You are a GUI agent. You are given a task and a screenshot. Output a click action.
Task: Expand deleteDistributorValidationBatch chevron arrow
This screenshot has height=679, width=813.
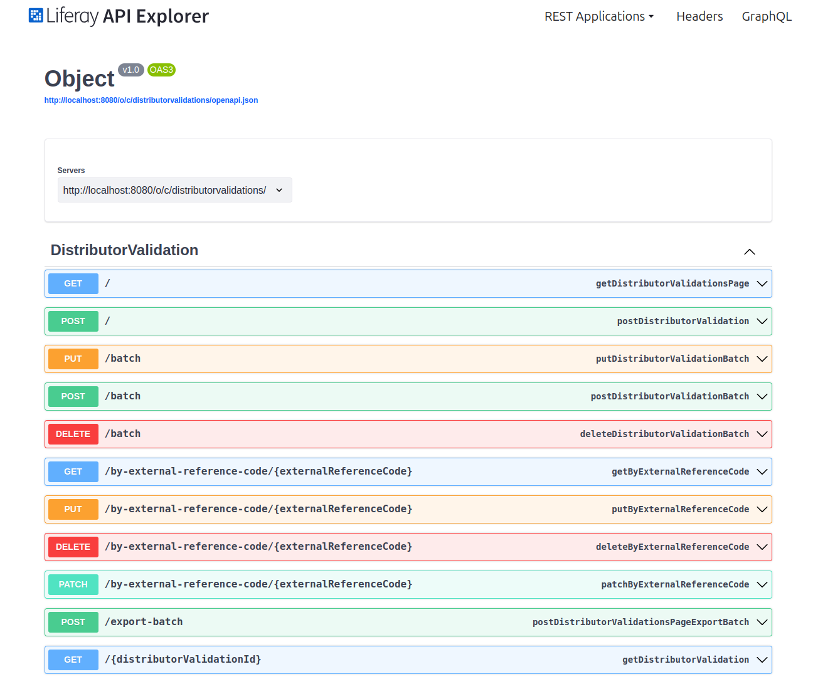tap(762, 434)
